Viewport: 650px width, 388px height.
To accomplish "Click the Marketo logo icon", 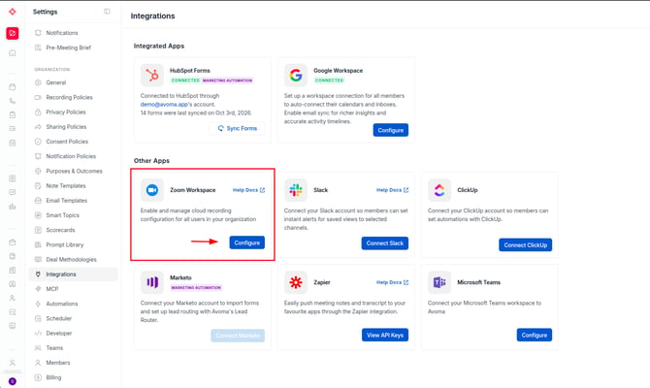I will tap(152, 282).
